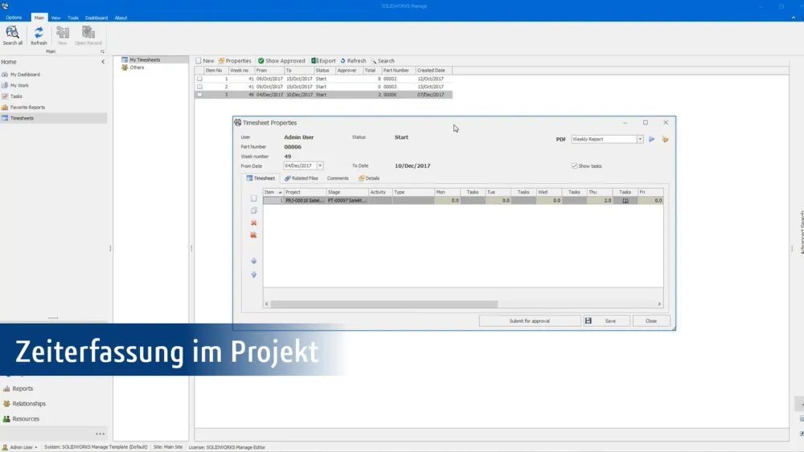Image resolution: width=804 pixels, height=452 pixels.
Task: Switch to the Details tab
Action: coord(369,179)
